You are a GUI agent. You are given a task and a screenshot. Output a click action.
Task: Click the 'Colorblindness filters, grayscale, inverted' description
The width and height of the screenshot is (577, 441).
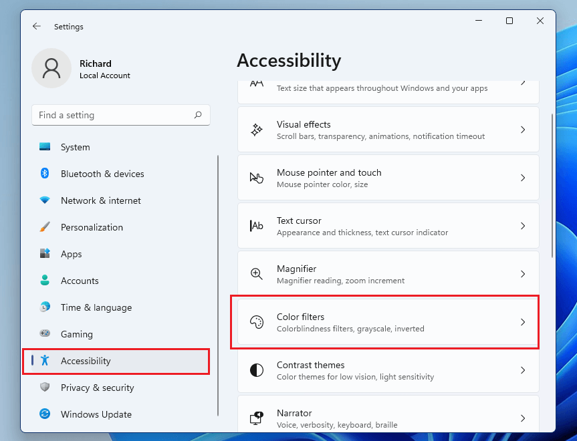click(x=350, y=329)
